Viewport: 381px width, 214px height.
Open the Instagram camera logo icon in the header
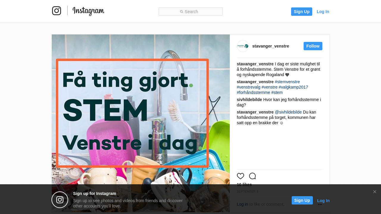[x=57, y=11]
